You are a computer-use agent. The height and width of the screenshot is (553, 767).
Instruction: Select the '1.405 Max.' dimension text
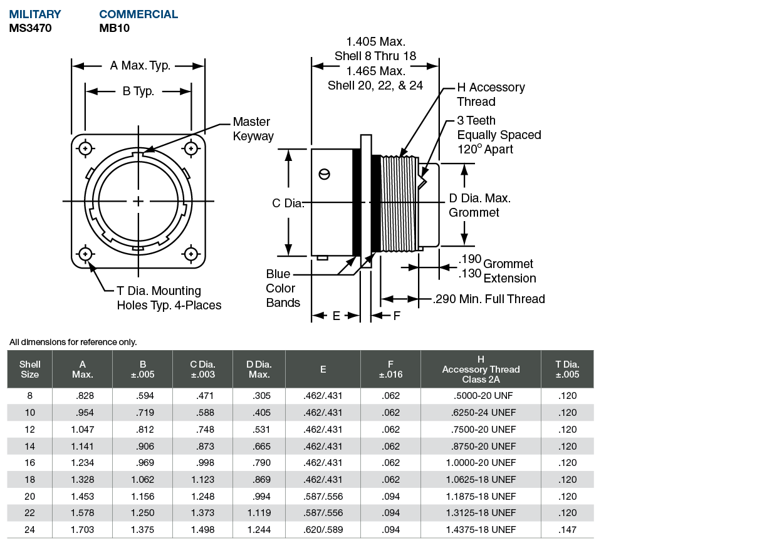(375, 41)
